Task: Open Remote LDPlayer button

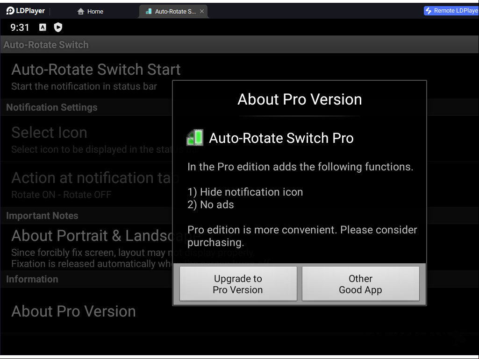Action: click(x=451, y=11)
